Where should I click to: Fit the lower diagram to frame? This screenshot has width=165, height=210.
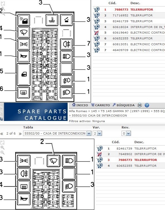(3, 143)
